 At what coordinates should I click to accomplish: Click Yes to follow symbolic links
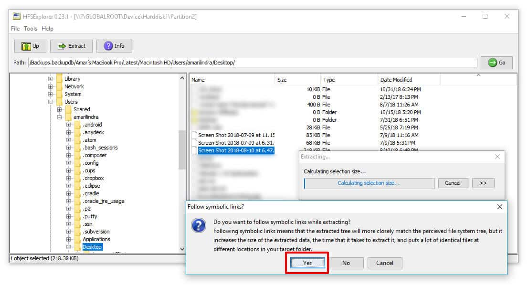point(307,263)
